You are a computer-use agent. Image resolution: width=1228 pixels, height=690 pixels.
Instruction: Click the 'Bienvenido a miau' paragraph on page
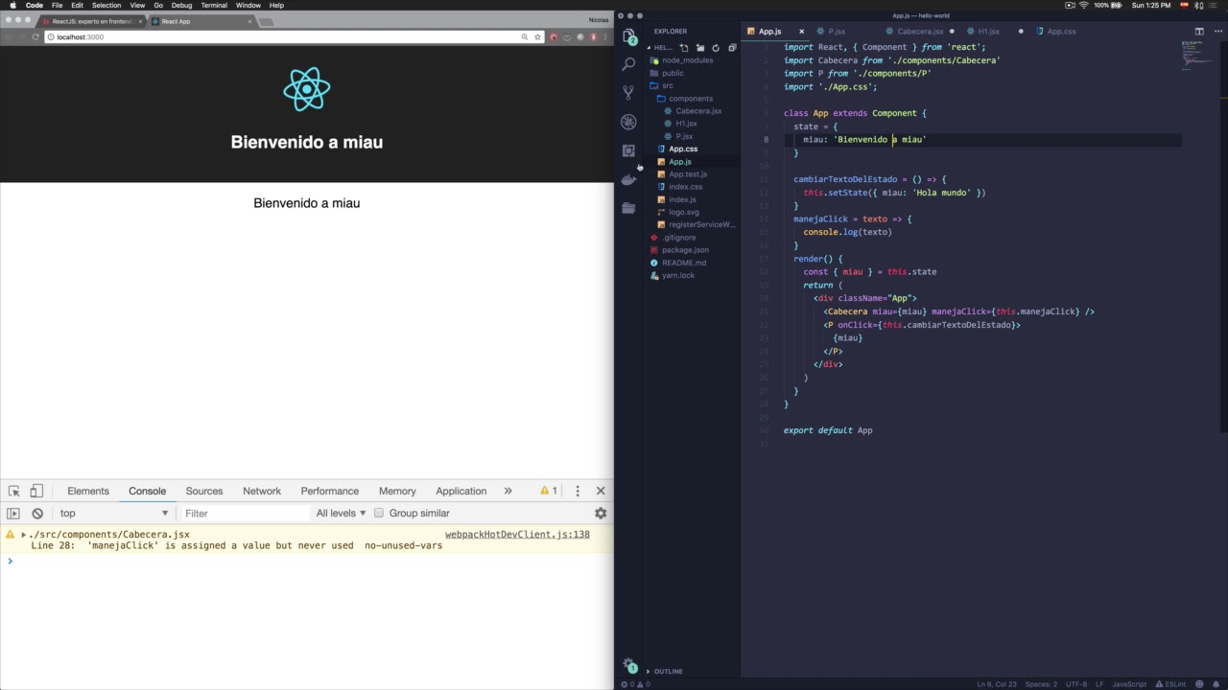tap(307, 203)
